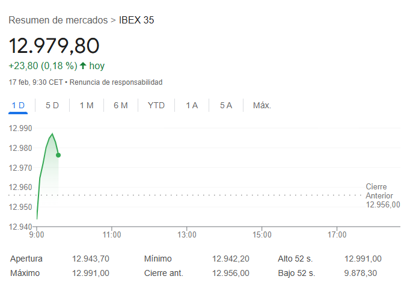
Task: Click the green up-arrow icon next to hoy
Action: point(83,66)
